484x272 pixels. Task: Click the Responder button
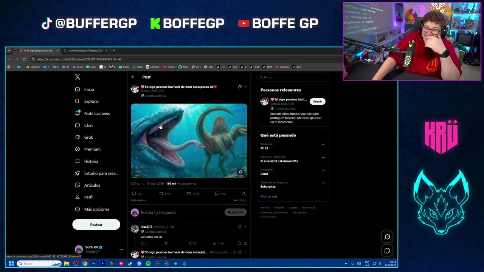(x=236, y=212)
